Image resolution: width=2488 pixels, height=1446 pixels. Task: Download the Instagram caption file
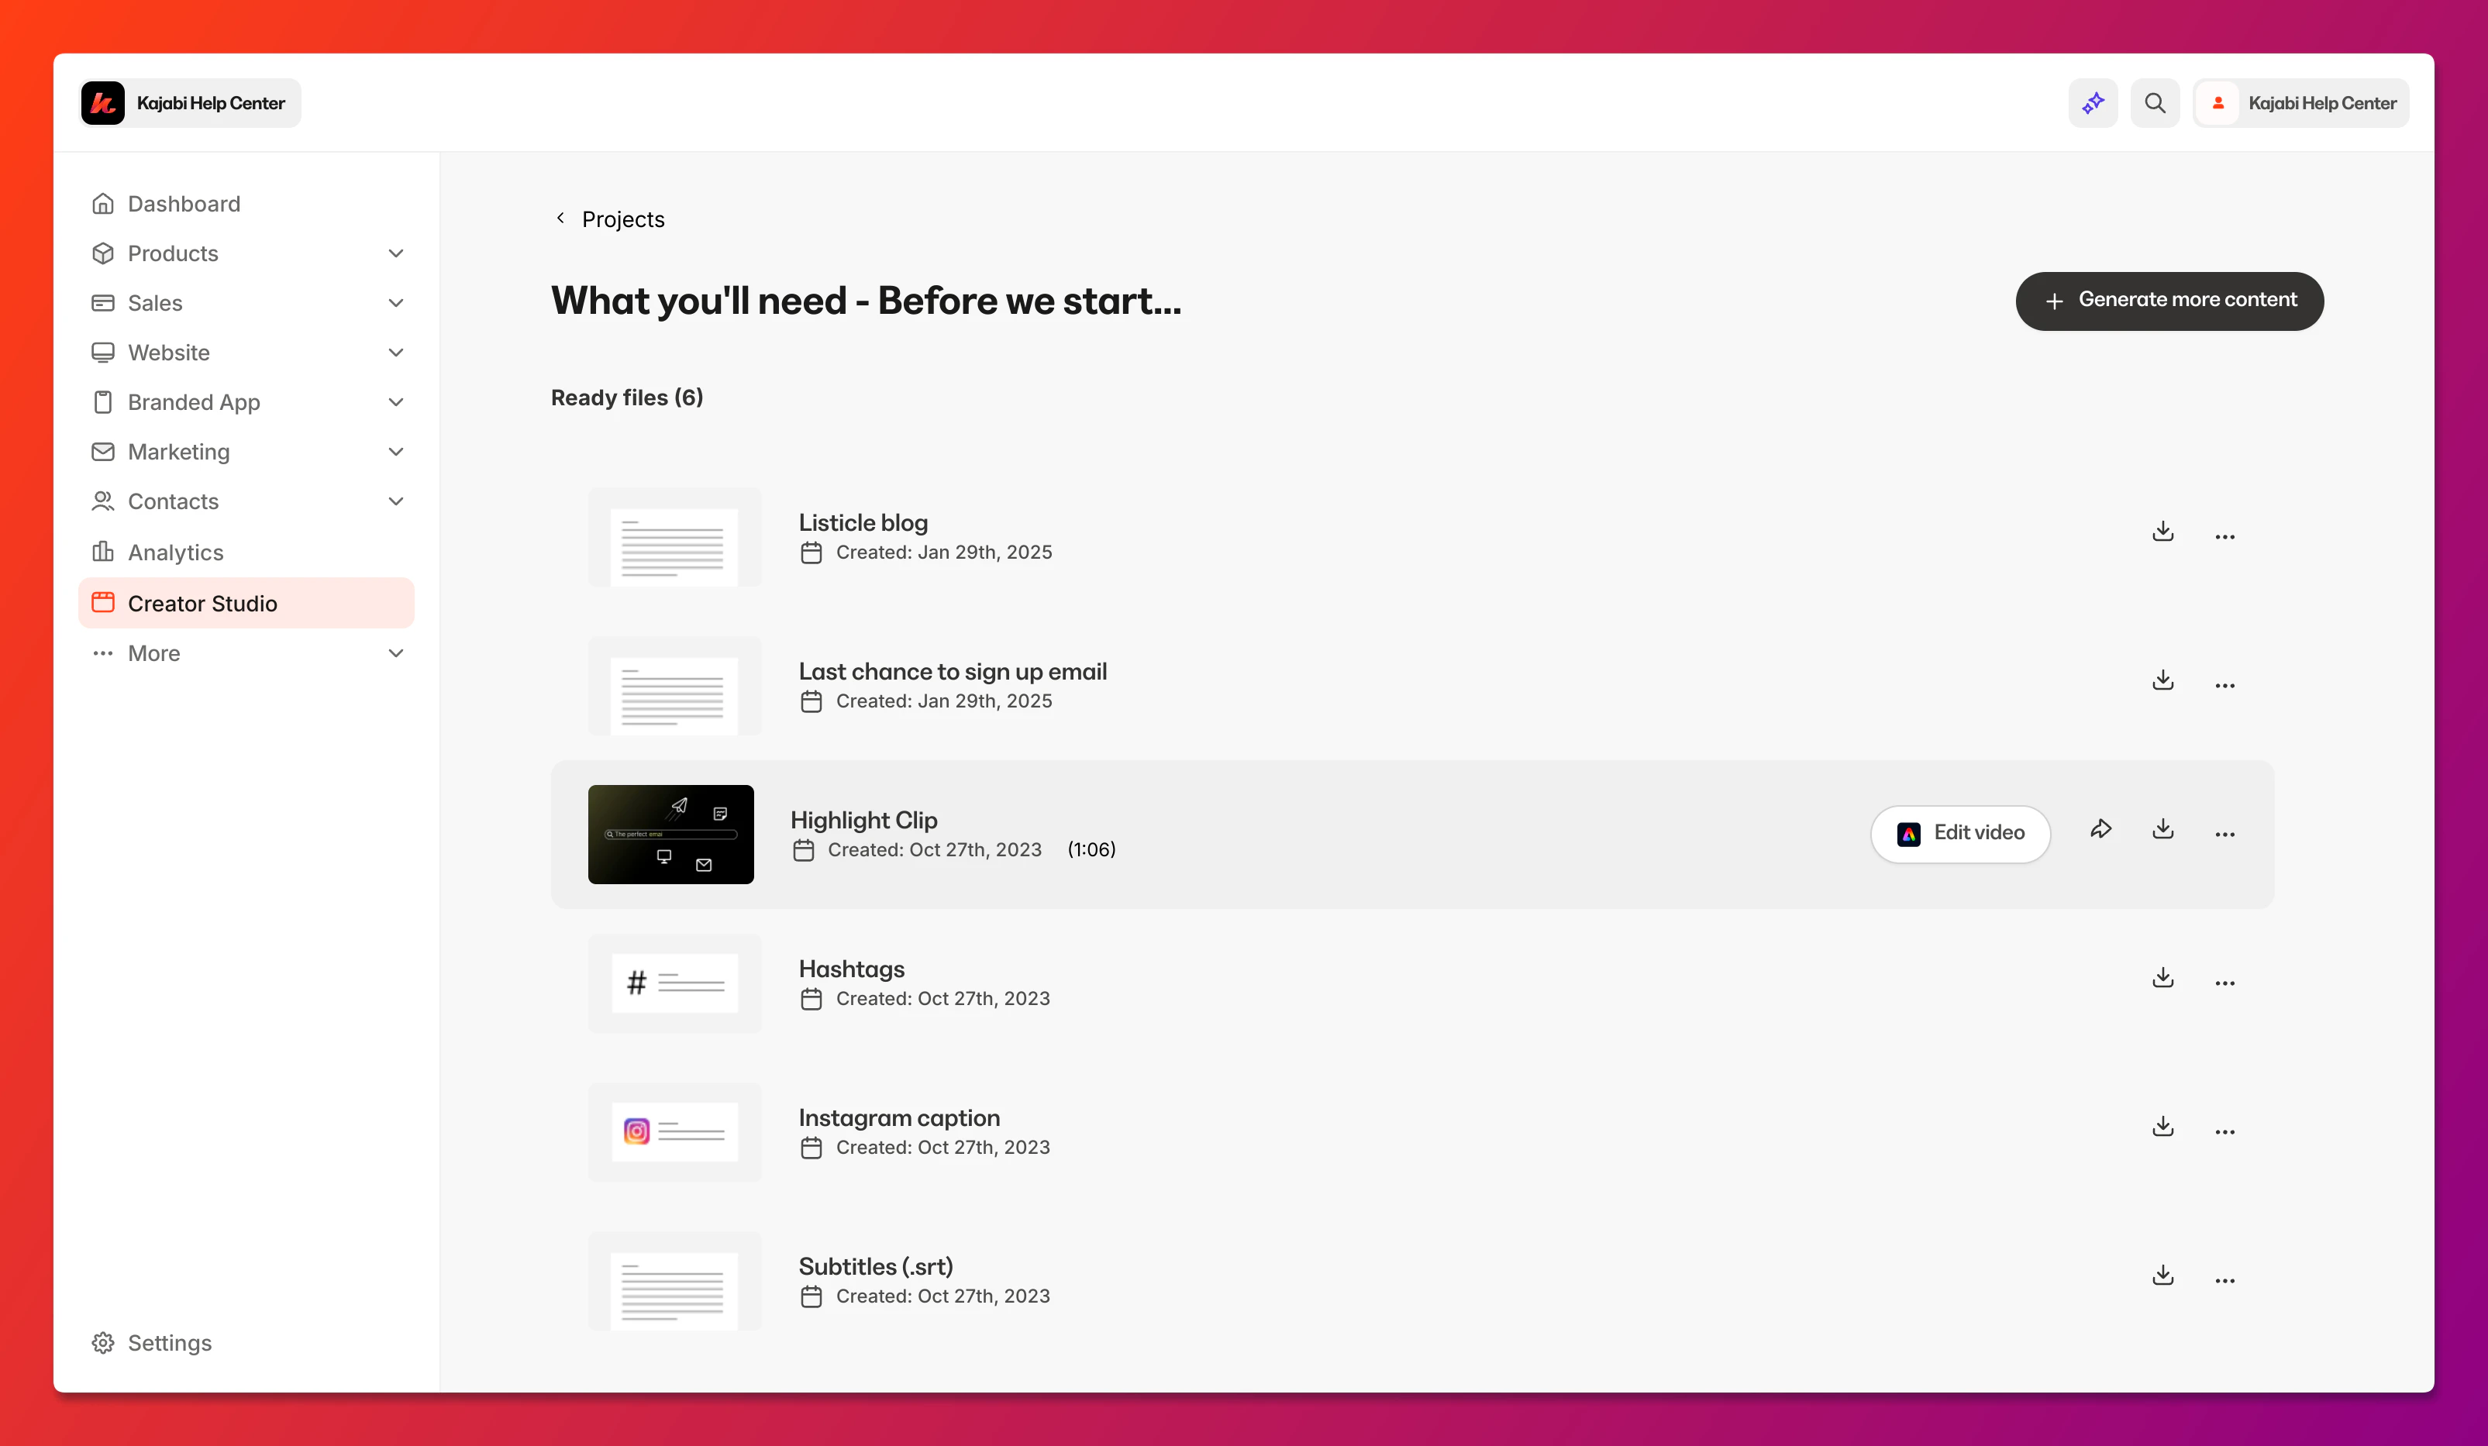pyautogui.click(x=2162, y=1126)
